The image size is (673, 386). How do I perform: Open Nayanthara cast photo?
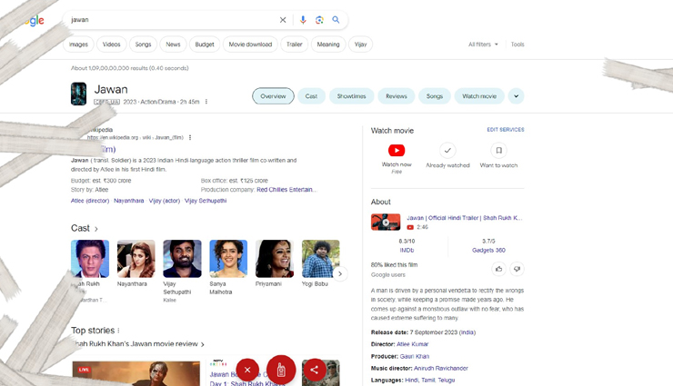[x=136, y=259]
